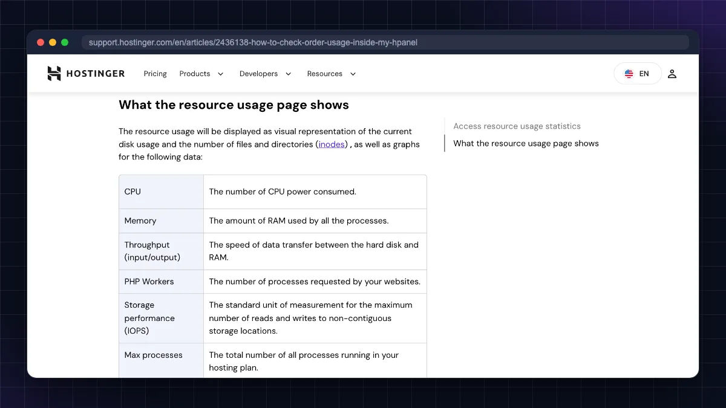This screenshot has width=726, height=408.
Task: Follow the inodes hyperlink
Action: [x=332, y=144]
